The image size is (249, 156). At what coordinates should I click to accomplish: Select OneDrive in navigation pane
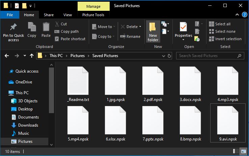[20, 82]
